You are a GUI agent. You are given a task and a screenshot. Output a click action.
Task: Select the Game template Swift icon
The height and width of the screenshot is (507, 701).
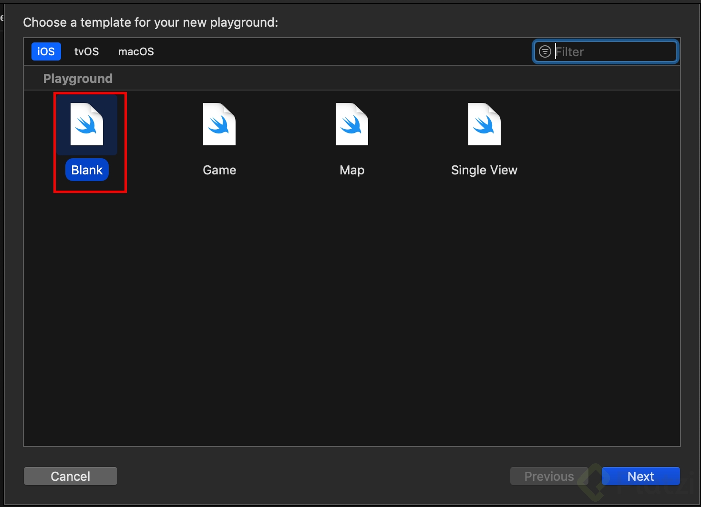pos(219,124)
